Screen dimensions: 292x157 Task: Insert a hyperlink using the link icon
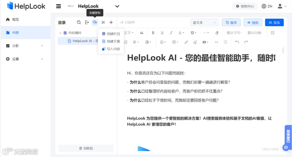tap(186, 42)
